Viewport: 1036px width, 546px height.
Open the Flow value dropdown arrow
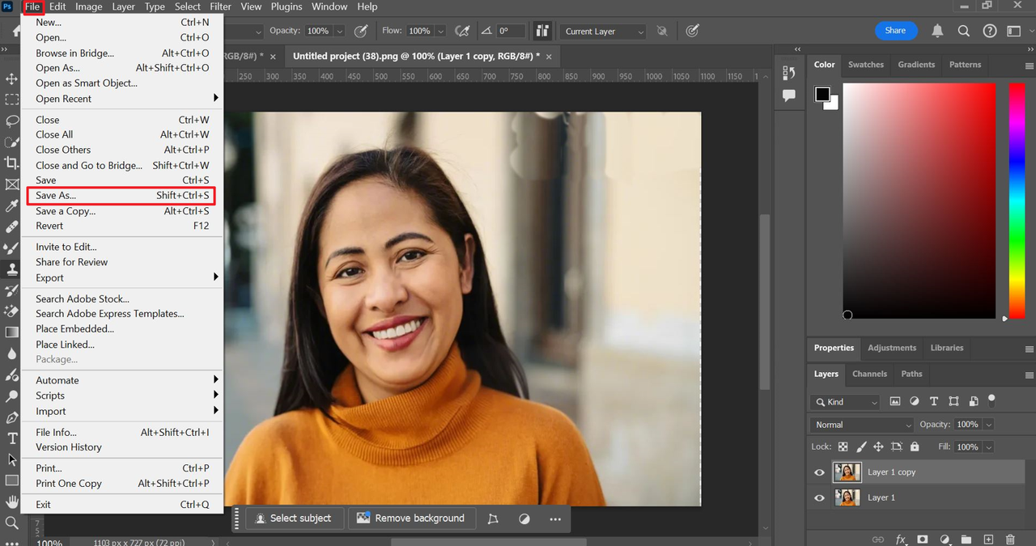tap(440, 31)
